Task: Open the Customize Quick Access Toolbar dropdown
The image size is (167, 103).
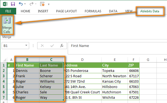Action: [49, 4]
